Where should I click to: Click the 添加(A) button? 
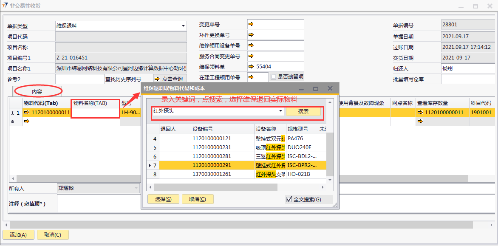point(18,235)
